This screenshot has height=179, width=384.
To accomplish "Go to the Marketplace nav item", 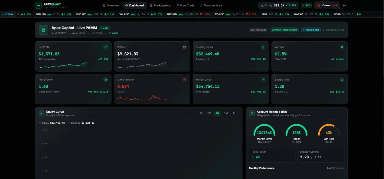I will click(160, 5).
